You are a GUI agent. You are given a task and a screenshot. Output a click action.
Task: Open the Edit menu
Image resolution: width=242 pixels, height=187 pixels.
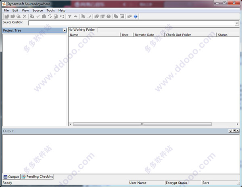(x=15, y=11)
